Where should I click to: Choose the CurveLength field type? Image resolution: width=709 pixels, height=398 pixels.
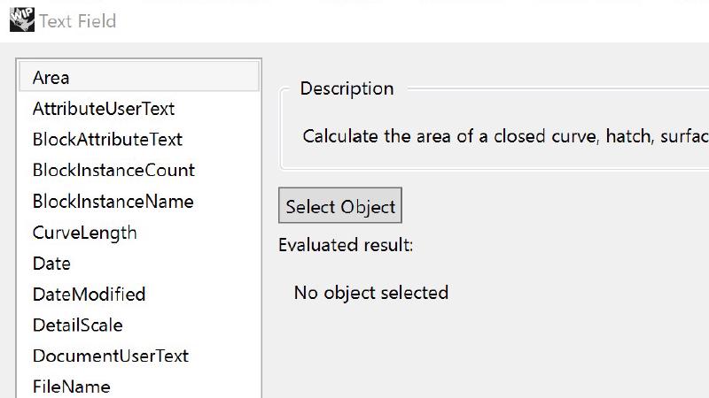point(84,233)
